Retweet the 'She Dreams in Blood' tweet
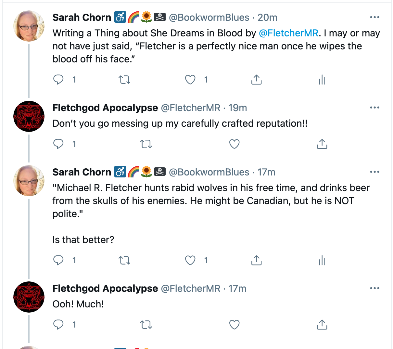Viewport: 393px width, 349px height. (x=124, y=80)
